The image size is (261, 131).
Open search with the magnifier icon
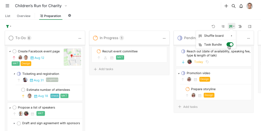(x=233, y=6)
